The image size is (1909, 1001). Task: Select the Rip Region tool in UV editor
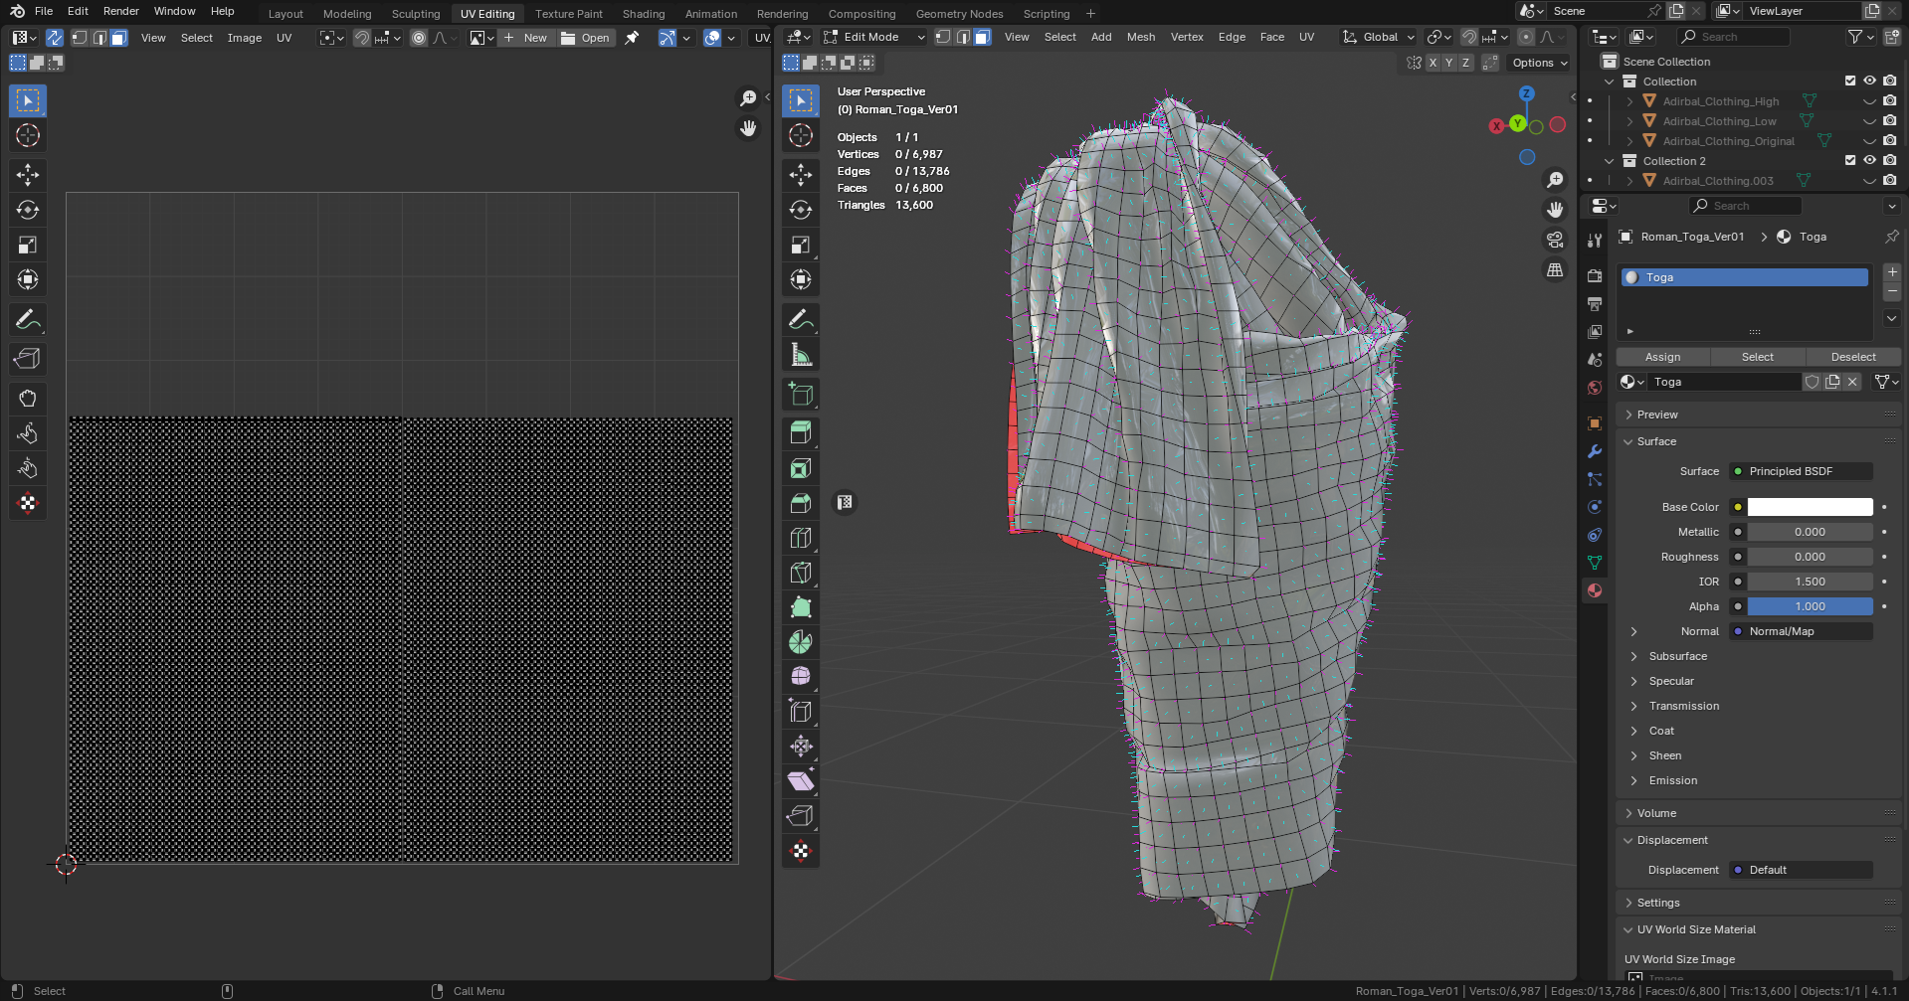(x=28, y=359)
